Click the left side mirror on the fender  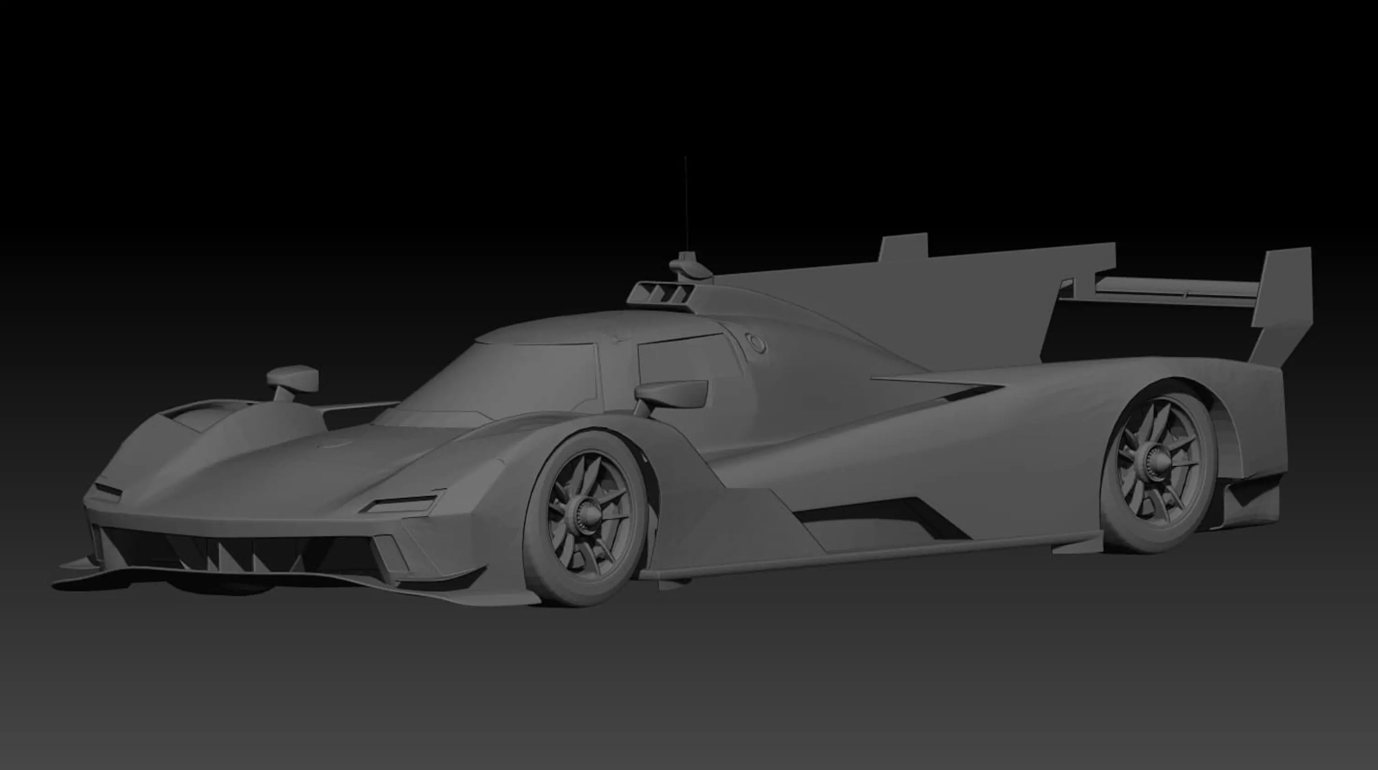pyautogui.click(x=292, y=382)
